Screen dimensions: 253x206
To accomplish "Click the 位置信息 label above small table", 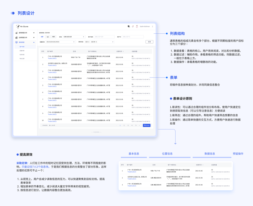I will pyautogui.click(x=167, y=154).
